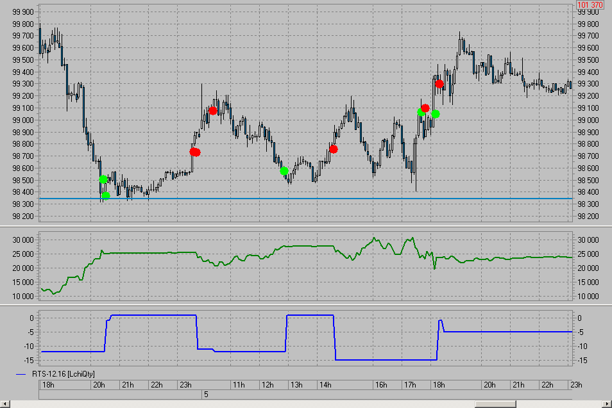Click the green trade marker just before 13h

point(284,171)
